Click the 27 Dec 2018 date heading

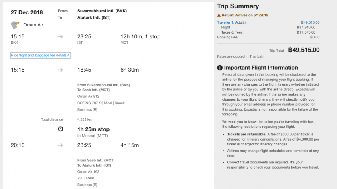pos(26,12)
